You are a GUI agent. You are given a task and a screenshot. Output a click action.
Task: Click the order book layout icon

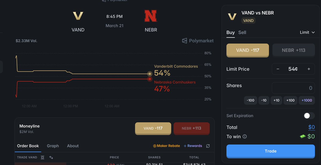tap(43, 158)
